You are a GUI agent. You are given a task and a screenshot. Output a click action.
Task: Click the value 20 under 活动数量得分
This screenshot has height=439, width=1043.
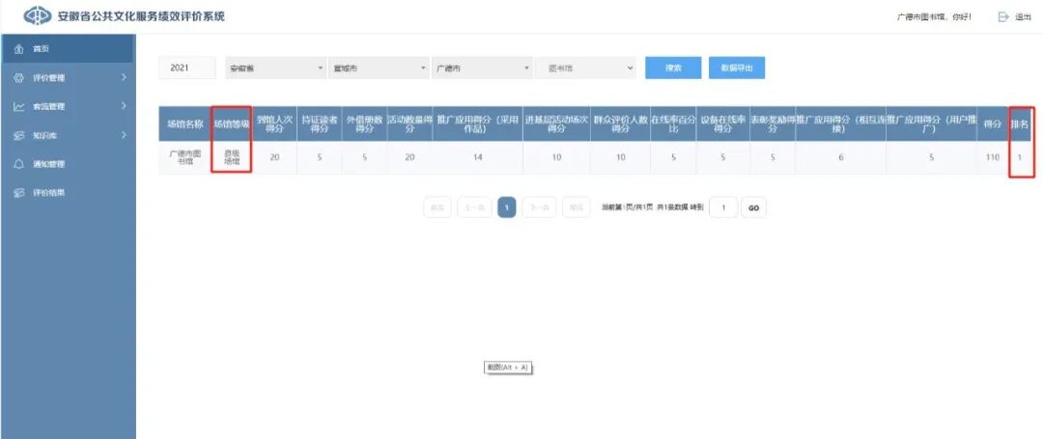tap(409, 158)
